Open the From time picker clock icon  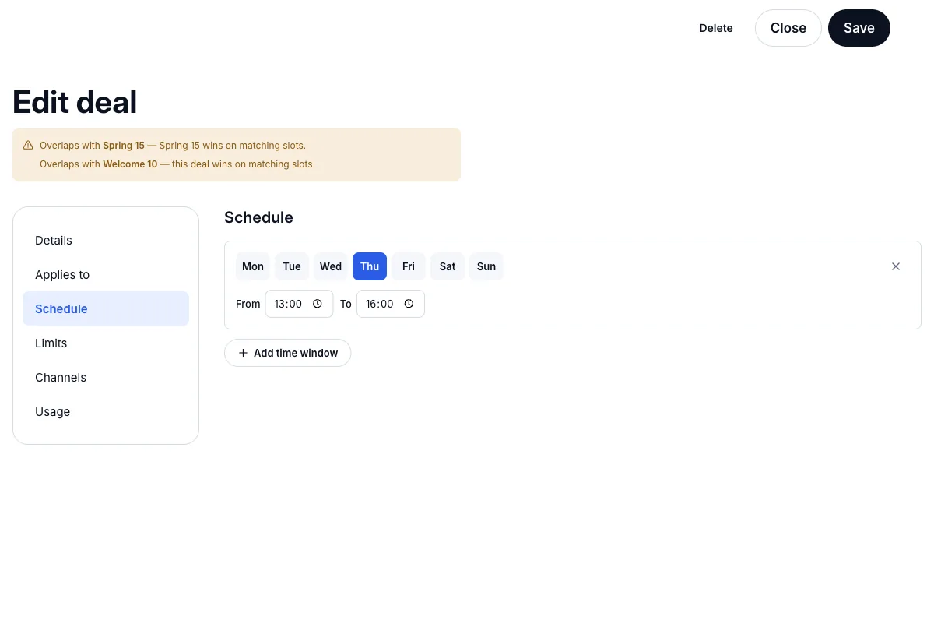(318, 304)
